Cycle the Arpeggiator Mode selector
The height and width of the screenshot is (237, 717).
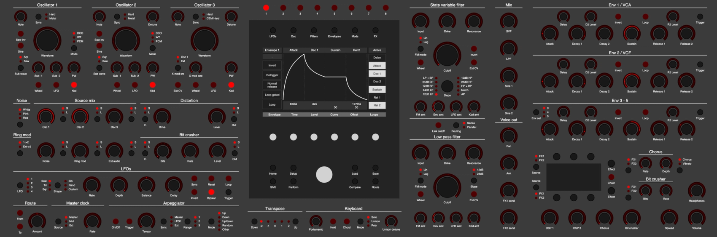211,221
